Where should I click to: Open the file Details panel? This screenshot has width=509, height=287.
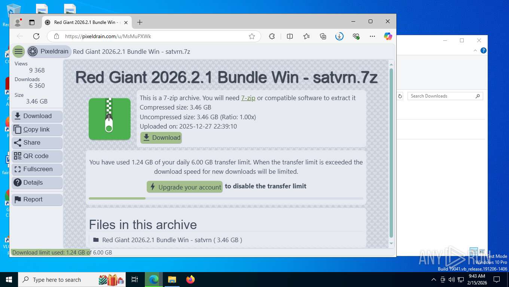(37, 183)
